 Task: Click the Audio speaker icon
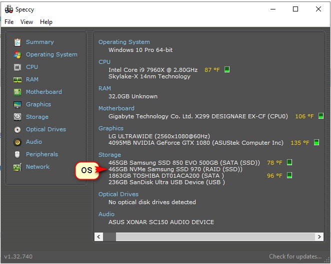(17, 142)
